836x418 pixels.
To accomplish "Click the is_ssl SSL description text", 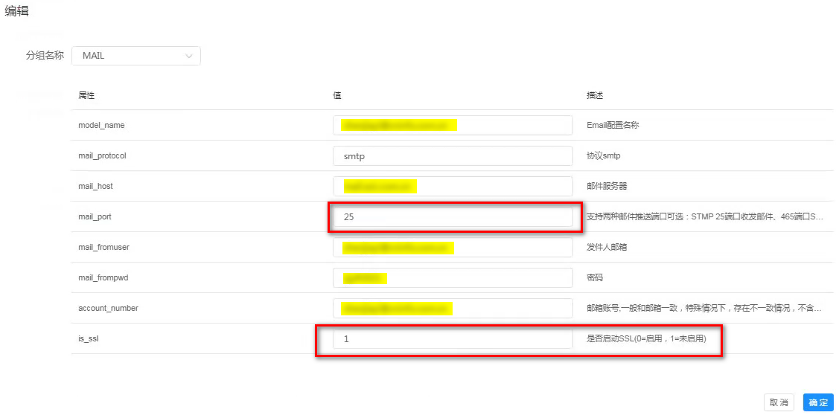I will tap(646, 339).
